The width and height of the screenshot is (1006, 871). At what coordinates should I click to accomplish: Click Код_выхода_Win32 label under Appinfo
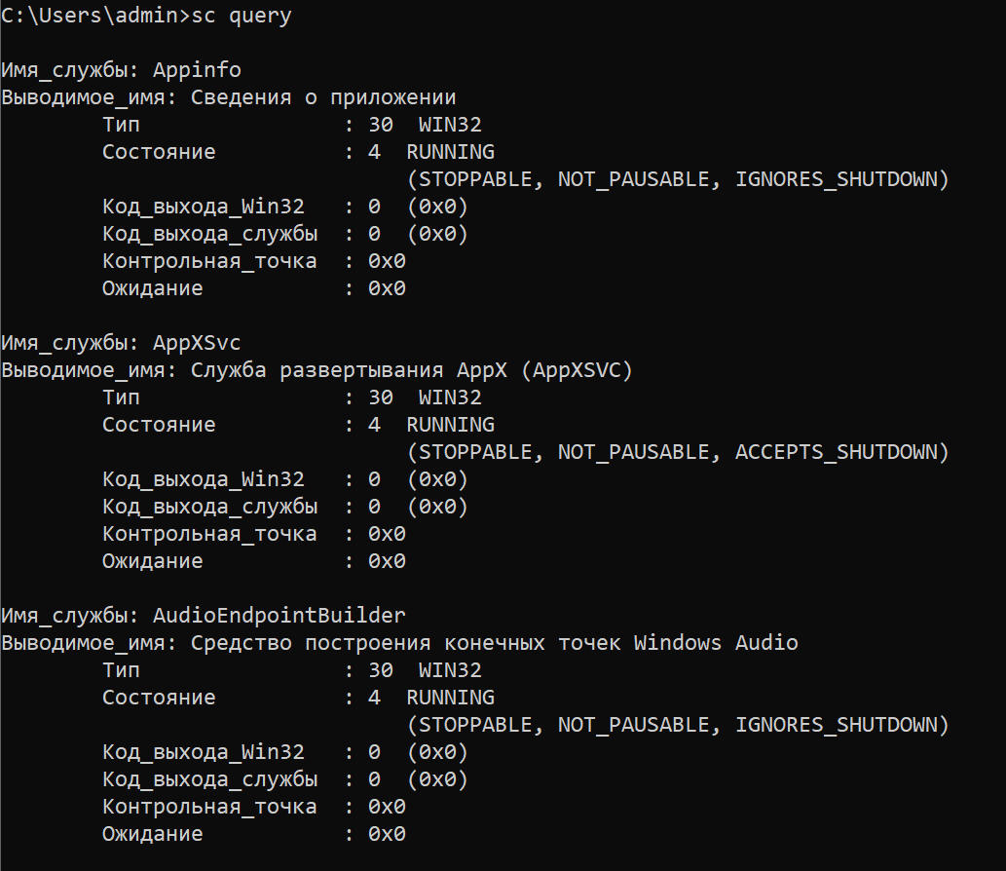pyautogui.click(x=203, y=207)
